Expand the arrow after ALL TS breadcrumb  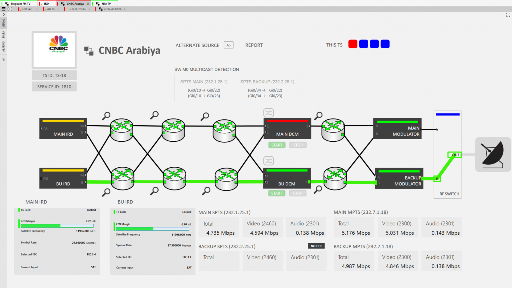pyautogui.click(x=58, y=9)
